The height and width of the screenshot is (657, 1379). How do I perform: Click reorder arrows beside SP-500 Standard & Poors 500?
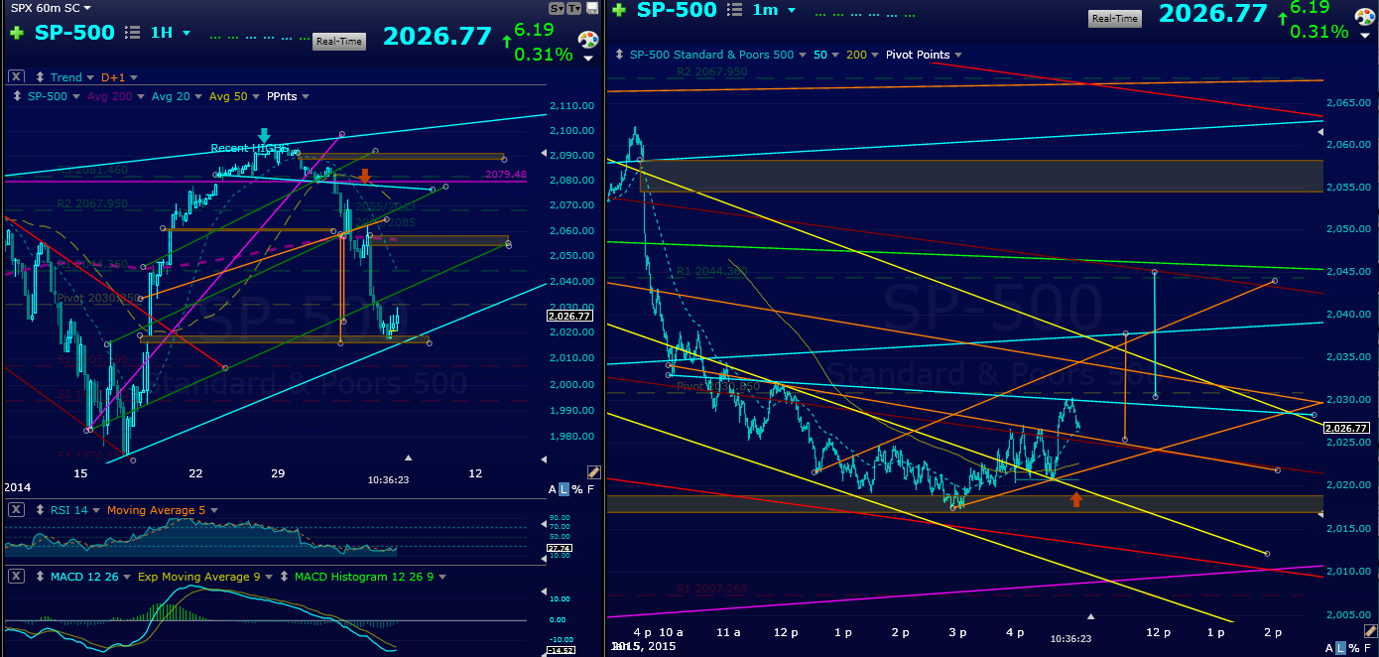tap(620, 55)
